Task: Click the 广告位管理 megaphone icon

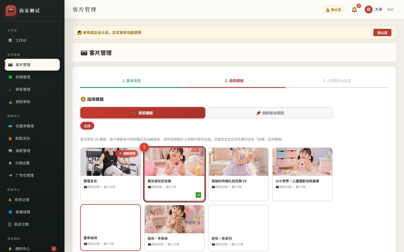Action: point(10,175)
